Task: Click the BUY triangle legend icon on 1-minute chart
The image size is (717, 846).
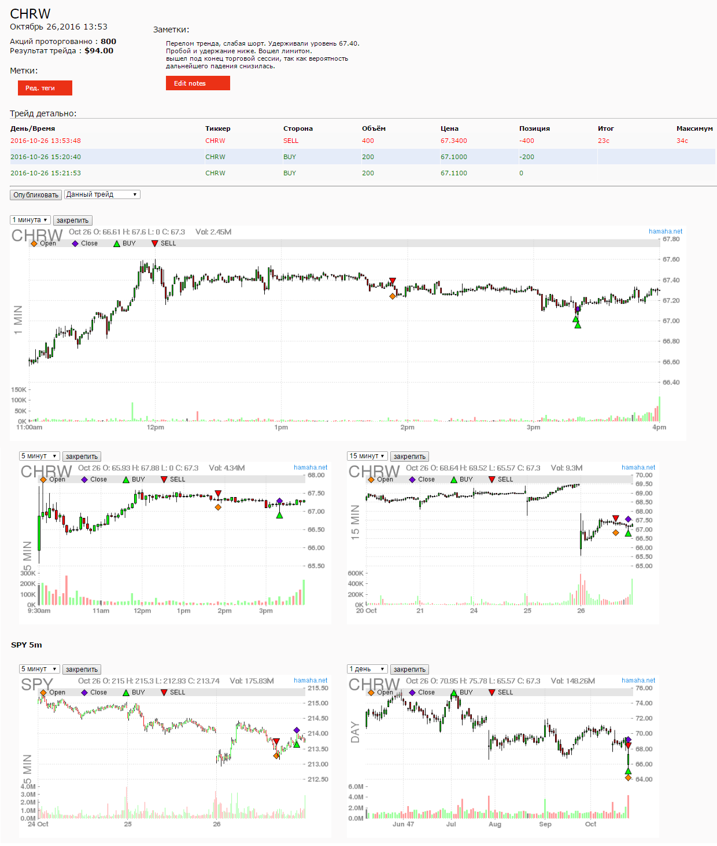Action: (117, 244)
